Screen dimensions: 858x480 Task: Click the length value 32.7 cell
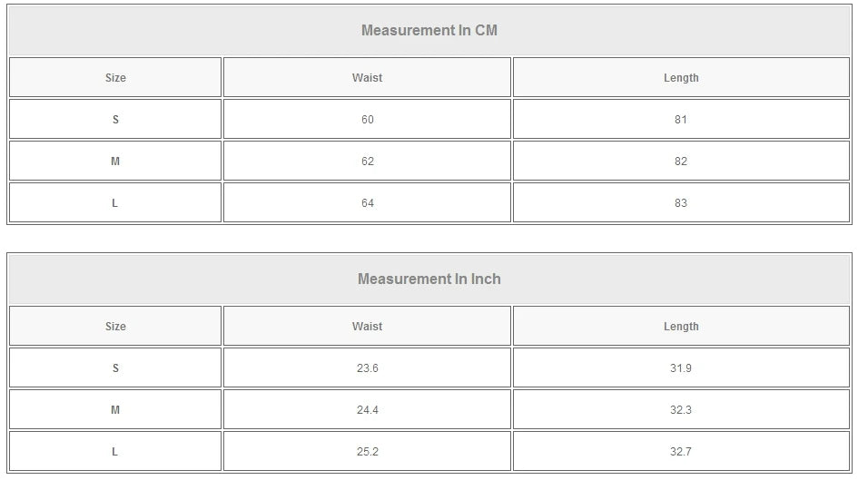(x=681, y=452)
